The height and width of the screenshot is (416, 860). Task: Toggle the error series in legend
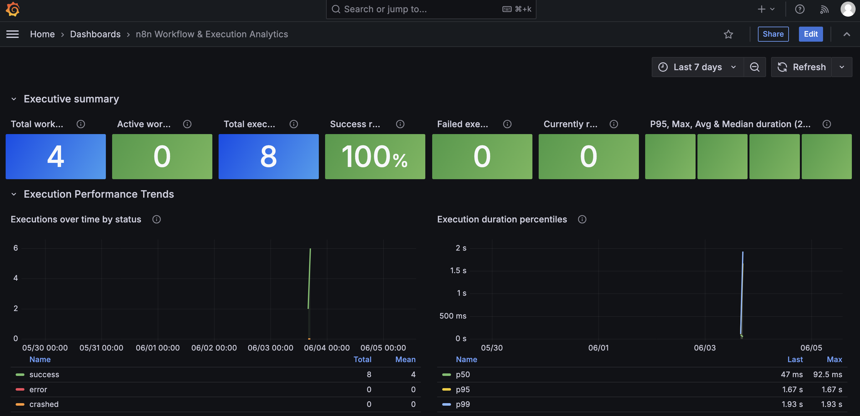point(38,390)
